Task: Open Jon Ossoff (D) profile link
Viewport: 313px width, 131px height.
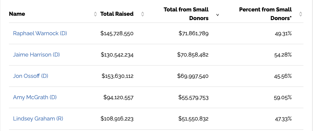Action: point(31,76)
